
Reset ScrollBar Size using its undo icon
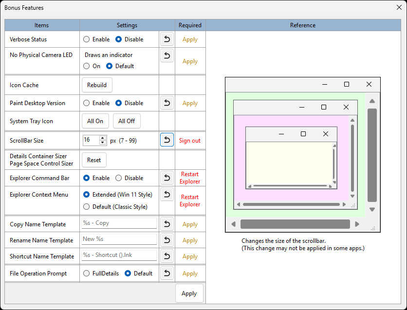point(167,140)
